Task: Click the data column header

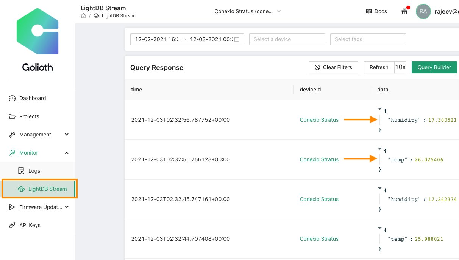Action: point(383,90)
